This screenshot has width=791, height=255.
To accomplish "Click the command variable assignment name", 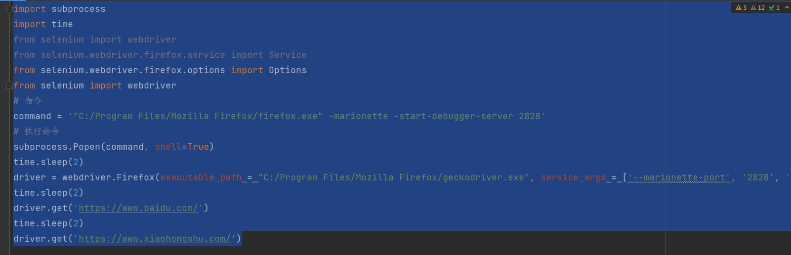I will tap(32, 116).
